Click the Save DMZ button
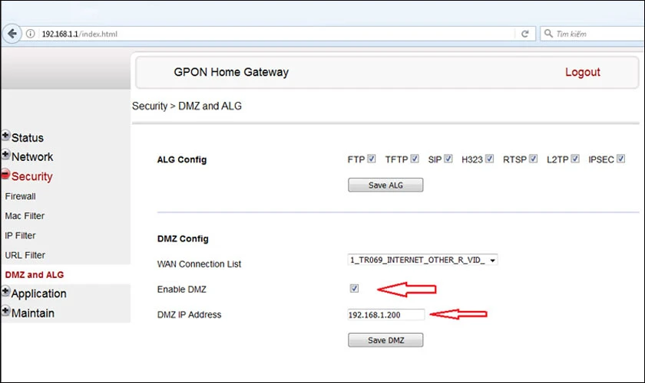 coord(385,340)
